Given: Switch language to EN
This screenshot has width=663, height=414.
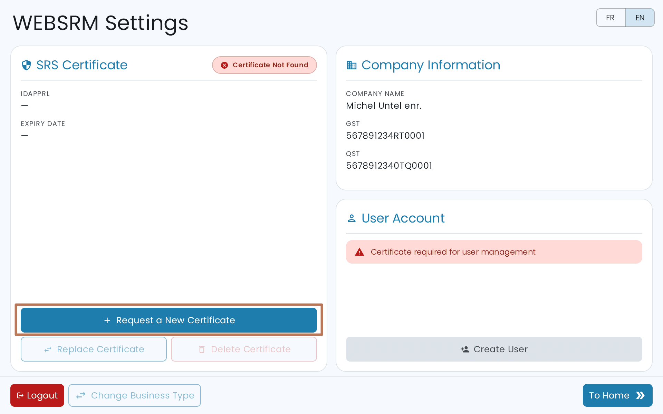Looking at the screenshot, I should click(x=640, y=18).
